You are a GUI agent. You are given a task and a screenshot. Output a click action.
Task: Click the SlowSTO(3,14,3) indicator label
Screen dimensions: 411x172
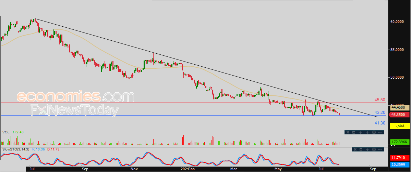click(x=16, y=149)
